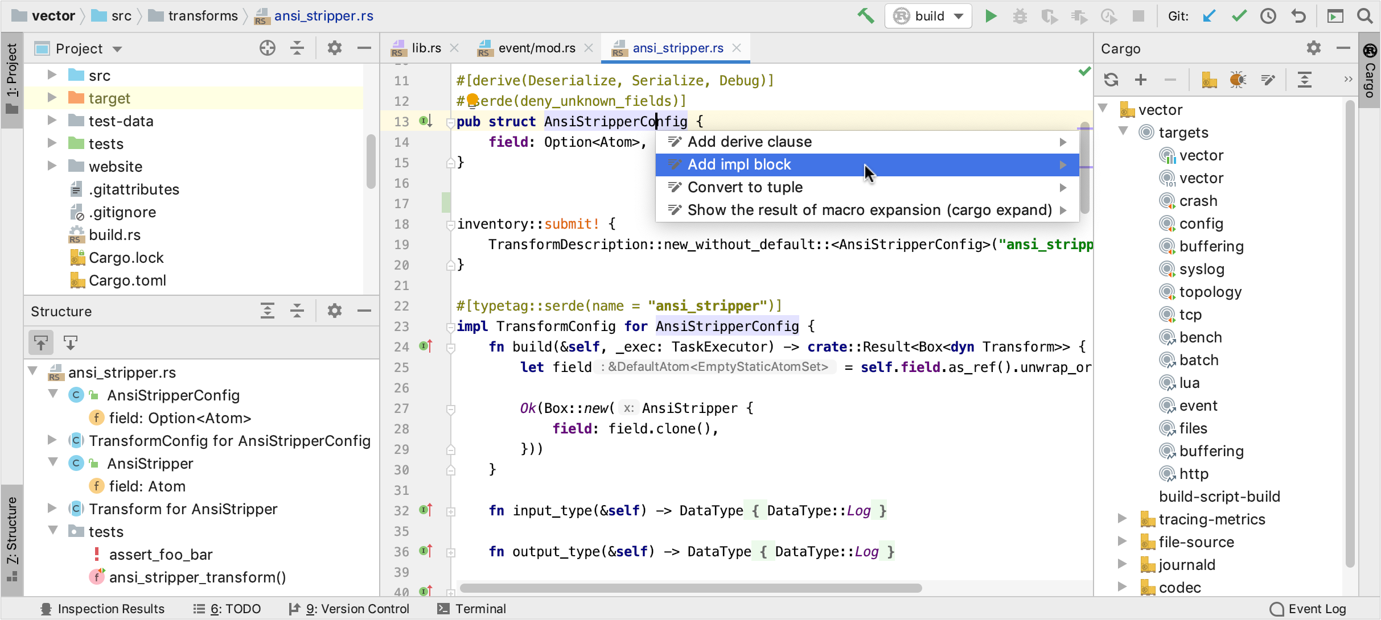This screenshot has width=1381, height=620.
Task: Toggle sort by visibility in Structure panel
Action: 41,343
